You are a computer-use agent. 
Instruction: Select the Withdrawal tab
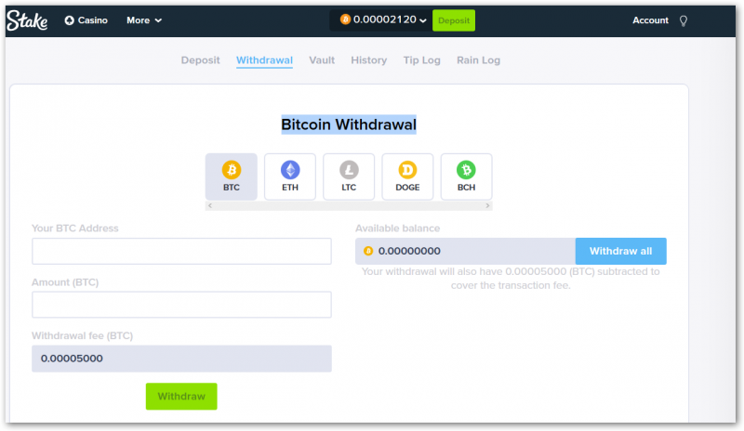tap(264, 60)
